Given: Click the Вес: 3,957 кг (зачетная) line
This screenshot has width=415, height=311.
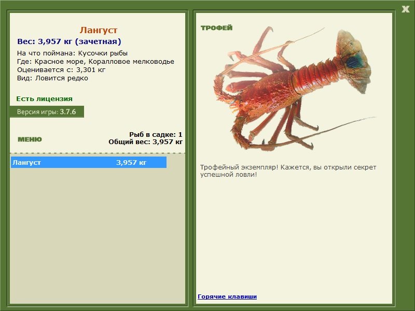Looking at the screenshot, I should click(69, 41).
